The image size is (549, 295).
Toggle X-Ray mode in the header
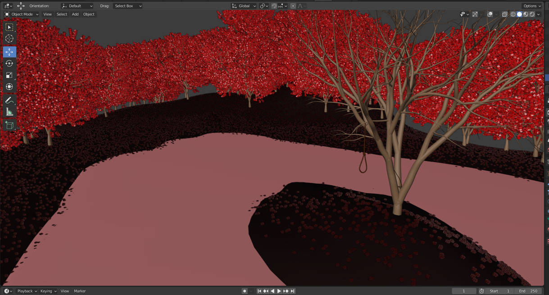pyautogui.click(x=505, y=14)
